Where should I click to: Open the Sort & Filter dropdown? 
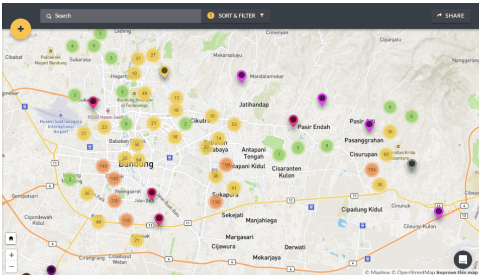pyautogui.click(x=236, y=16)
